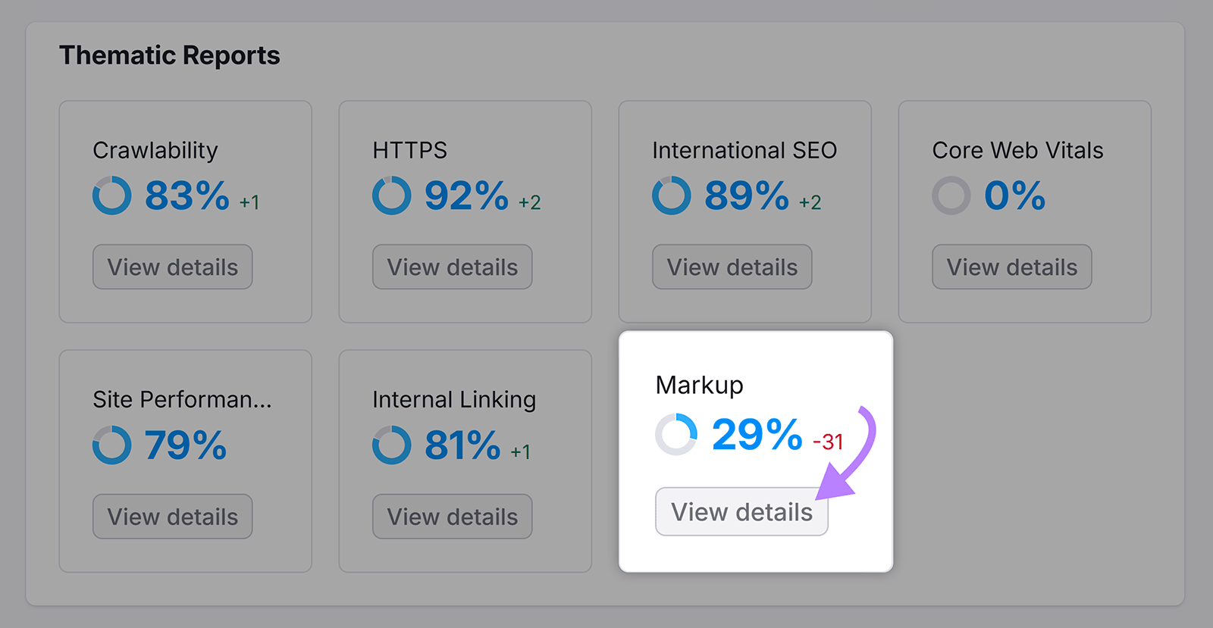Open the Crawlability details

pyautogui.click(x=172, y=267)
